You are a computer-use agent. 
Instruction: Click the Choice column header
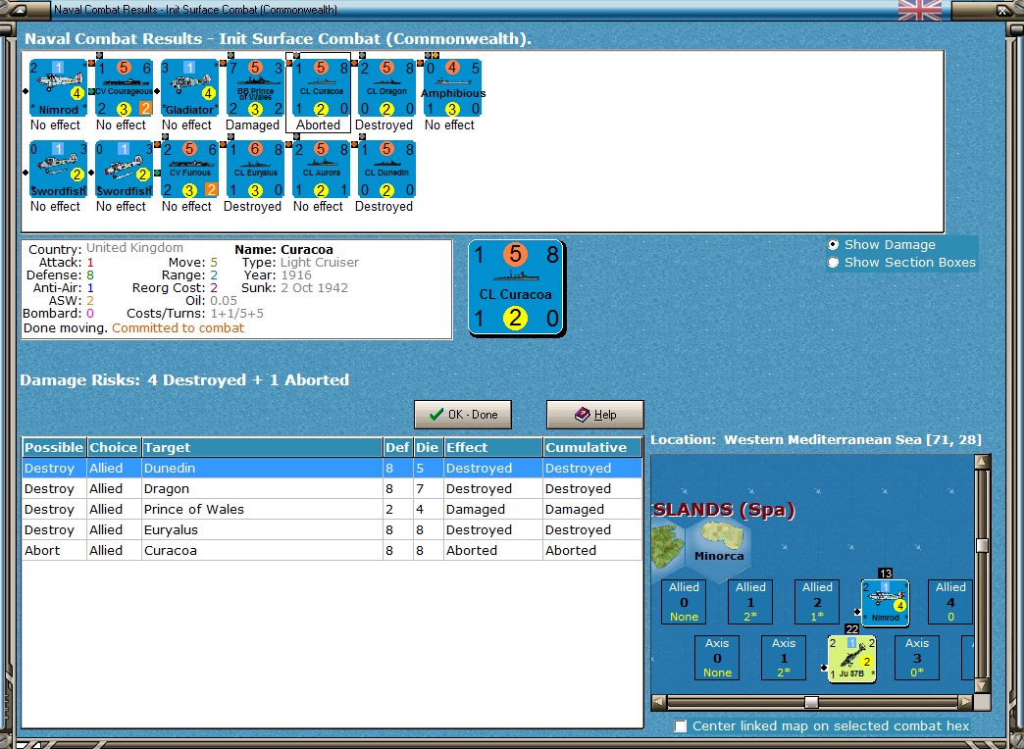(114, 447)
